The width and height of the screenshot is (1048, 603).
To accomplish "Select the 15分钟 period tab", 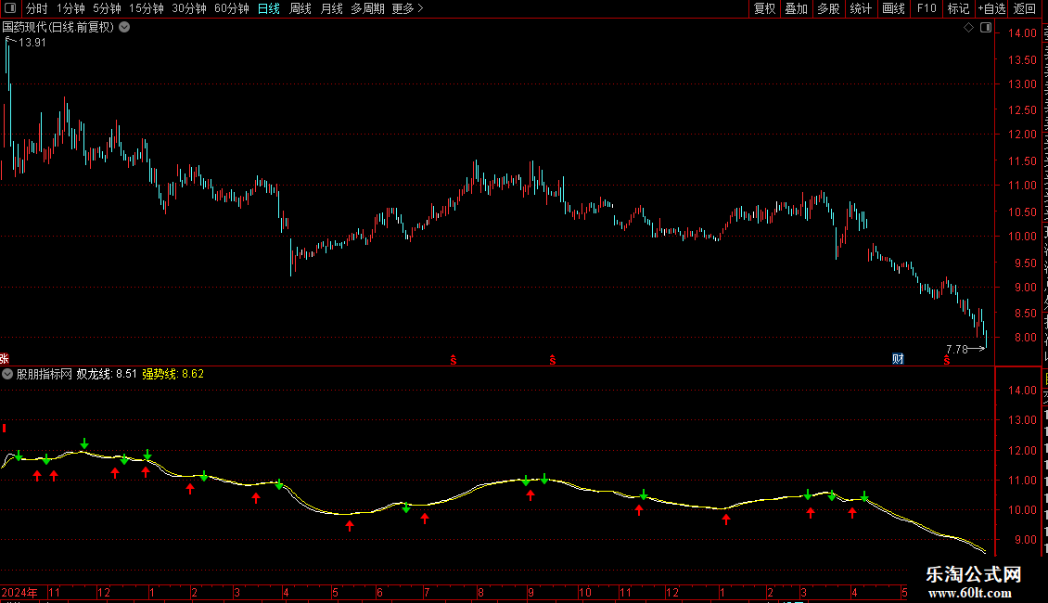I will (147, 8).
